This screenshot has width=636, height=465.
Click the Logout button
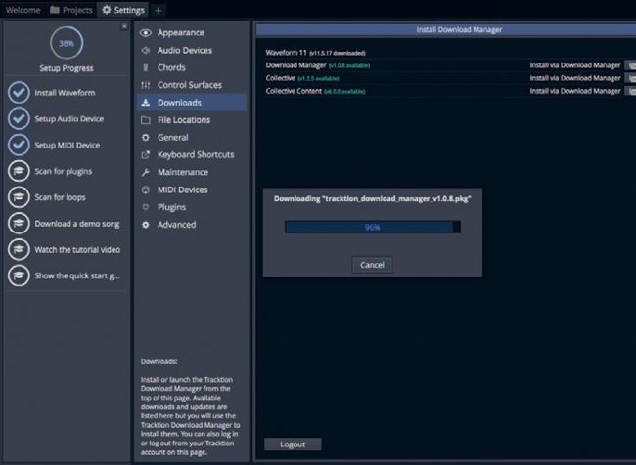pos(293,444)
